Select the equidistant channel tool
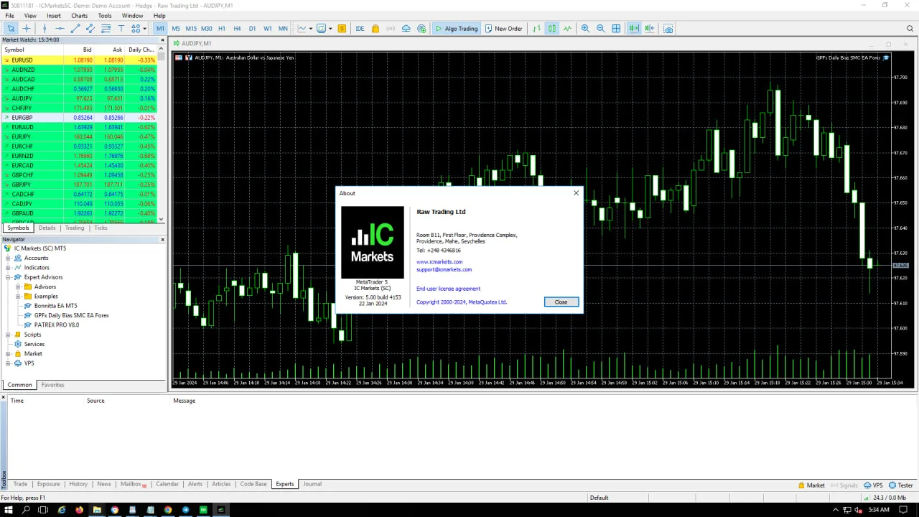 pyautogui.click(x=90, y=29)
